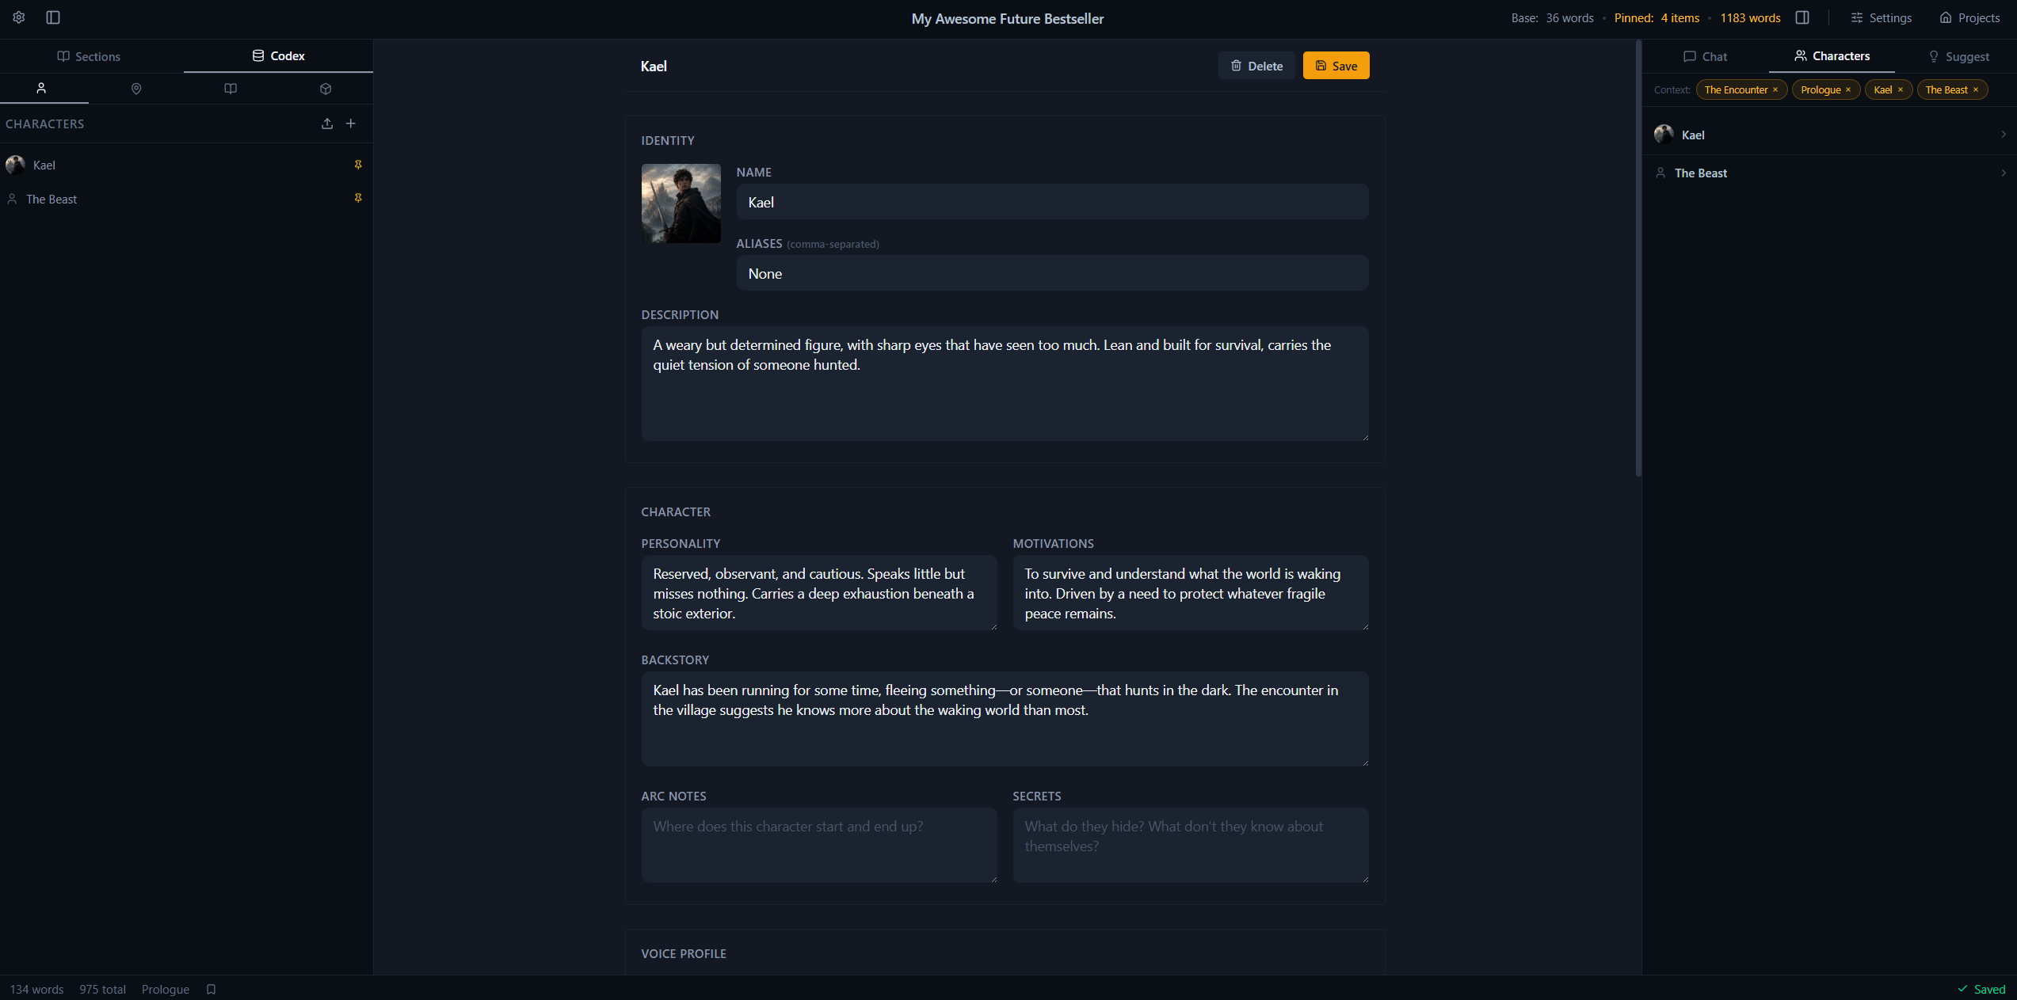Image resolution: width=2017 pixels, height=1000 pixels.
Task: Click Kael's avatar in right panel
Action: pyautogui.click(x=1664, y=134)
